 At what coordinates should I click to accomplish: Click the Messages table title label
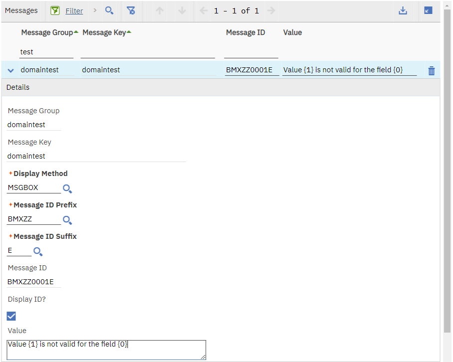21,10
